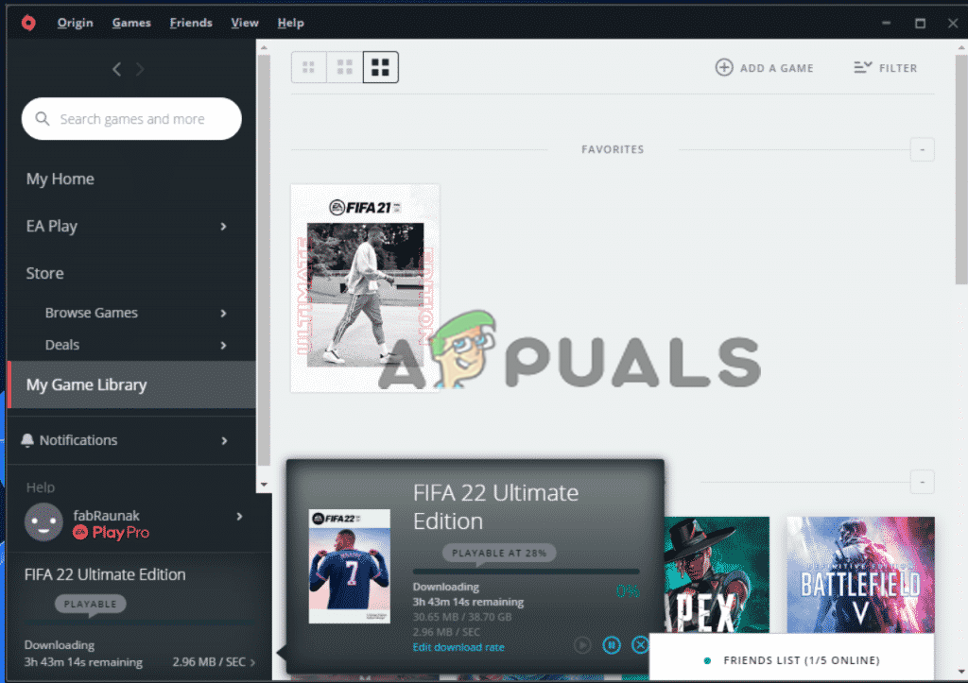Viewport: 968px width, 683px height.
Task: Open Browse Games section
Action: click(x=92, y=313)
